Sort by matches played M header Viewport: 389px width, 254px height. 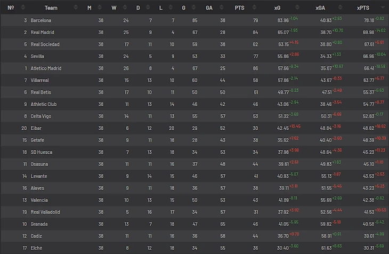click(89, 7)
